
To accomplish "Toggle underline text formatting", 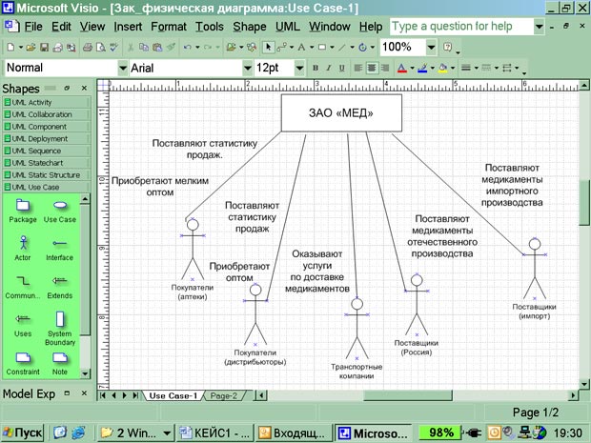I will [x=342, y=69].
